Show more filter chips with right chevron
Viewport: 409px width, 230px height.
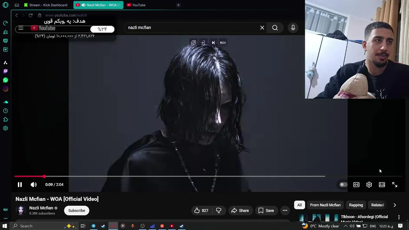tap(395, 205)
